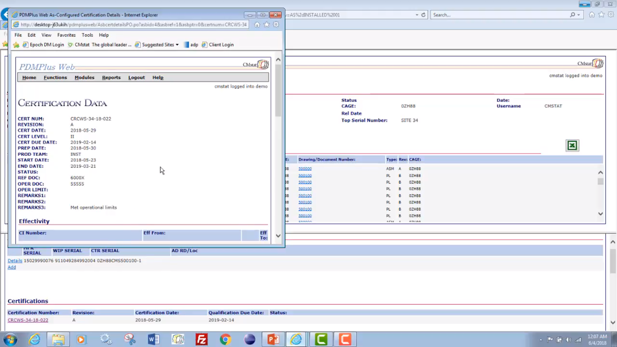Screen dimensions: 617x347
Task: Open the Excel export icon
Action: click(572, 145)
